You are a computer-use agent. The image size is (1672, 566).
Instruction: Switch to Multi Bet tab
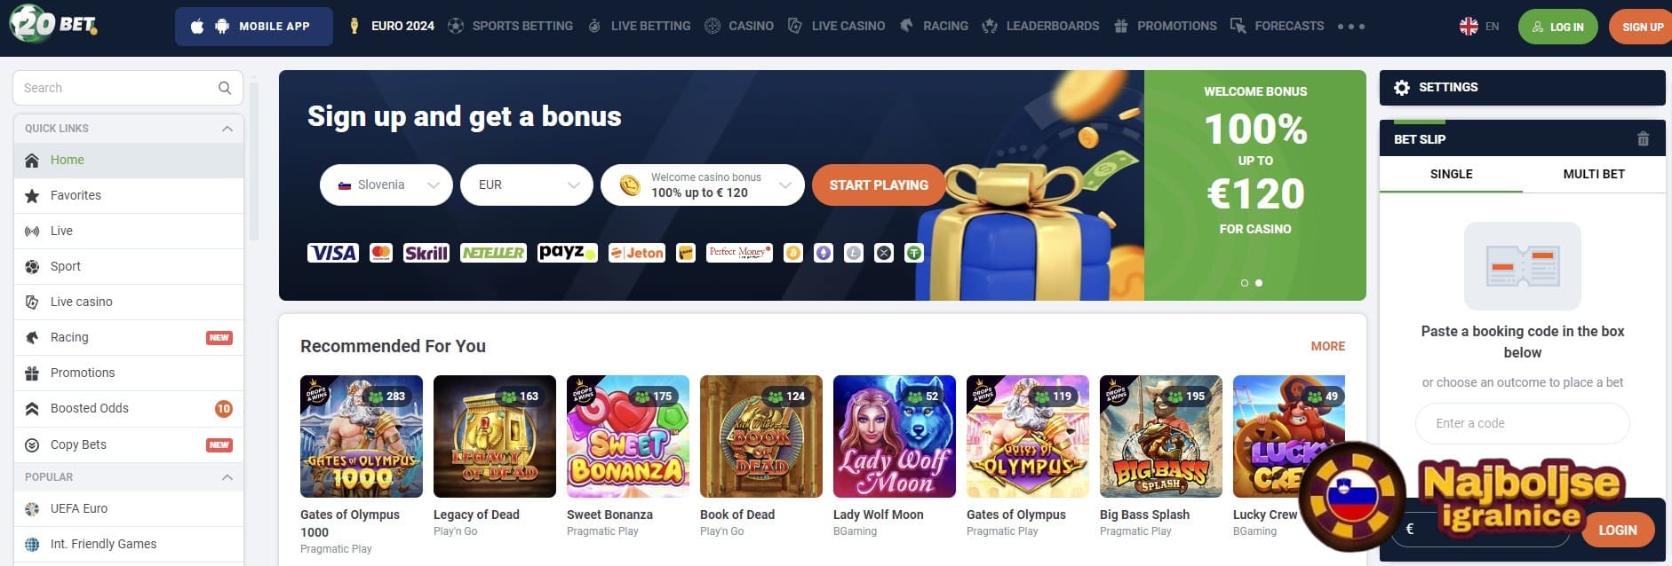(x=1594, y=174)
